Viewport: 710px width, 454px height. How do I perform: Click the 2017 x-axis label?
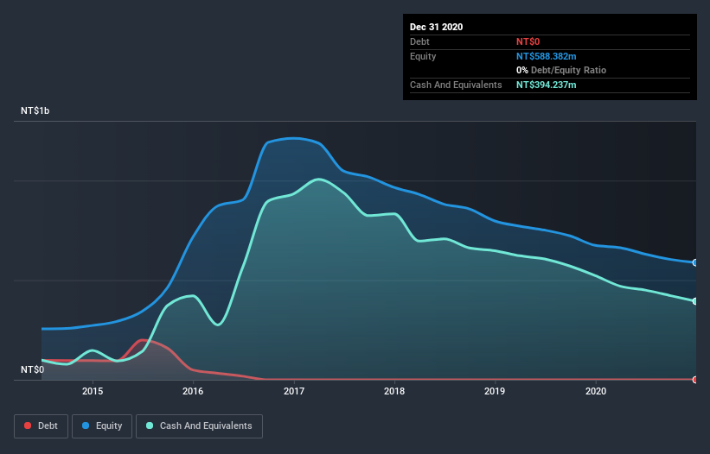click(x=294, y=391)
